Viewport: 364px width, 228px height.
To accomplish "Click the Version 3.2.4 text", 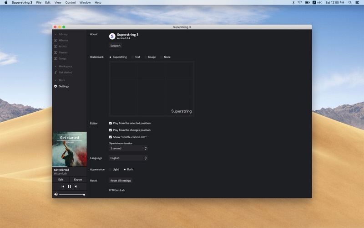I will coord(123,38).
